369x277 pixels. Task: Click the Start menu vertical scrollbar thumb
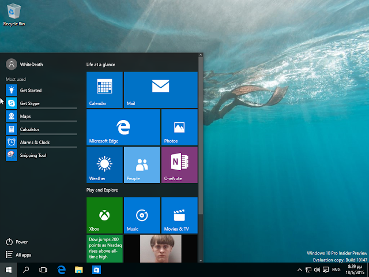pyautogui.click(x=201, y=136)
